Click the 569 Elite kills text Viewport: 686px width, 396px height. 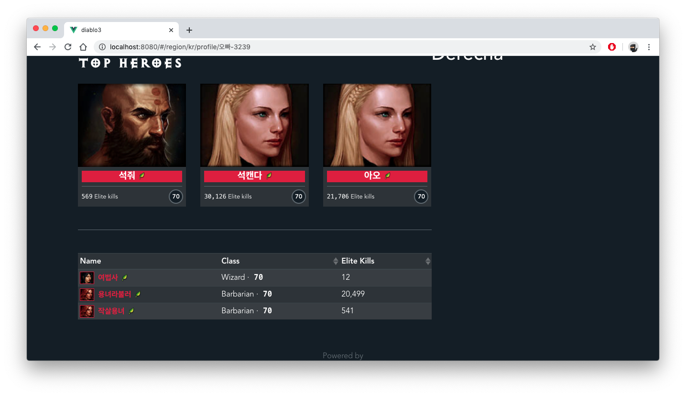(x=100, y=197)
